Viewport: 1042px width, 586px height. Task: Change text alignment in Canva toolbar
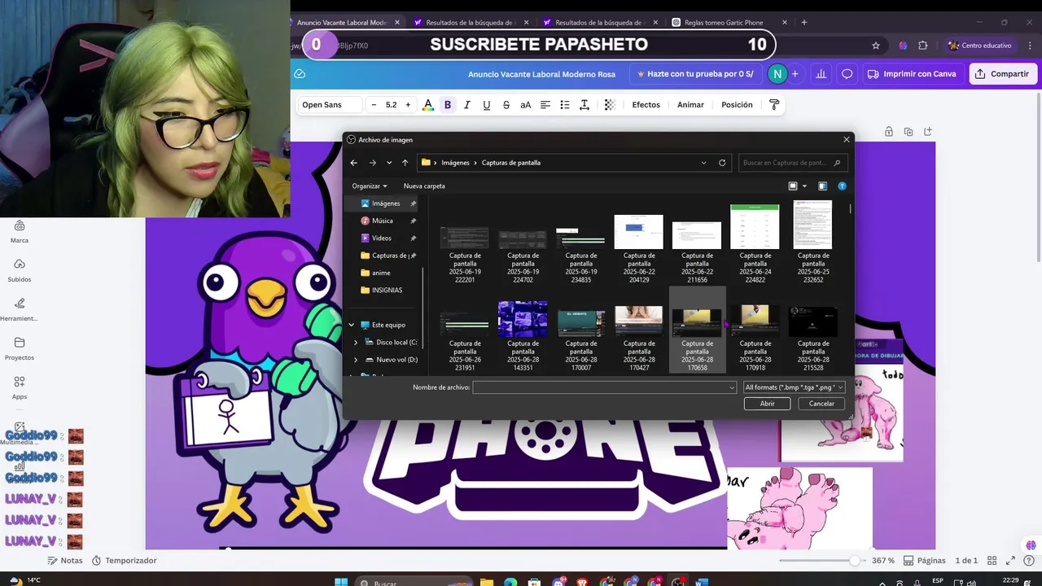tap(545, 105)
